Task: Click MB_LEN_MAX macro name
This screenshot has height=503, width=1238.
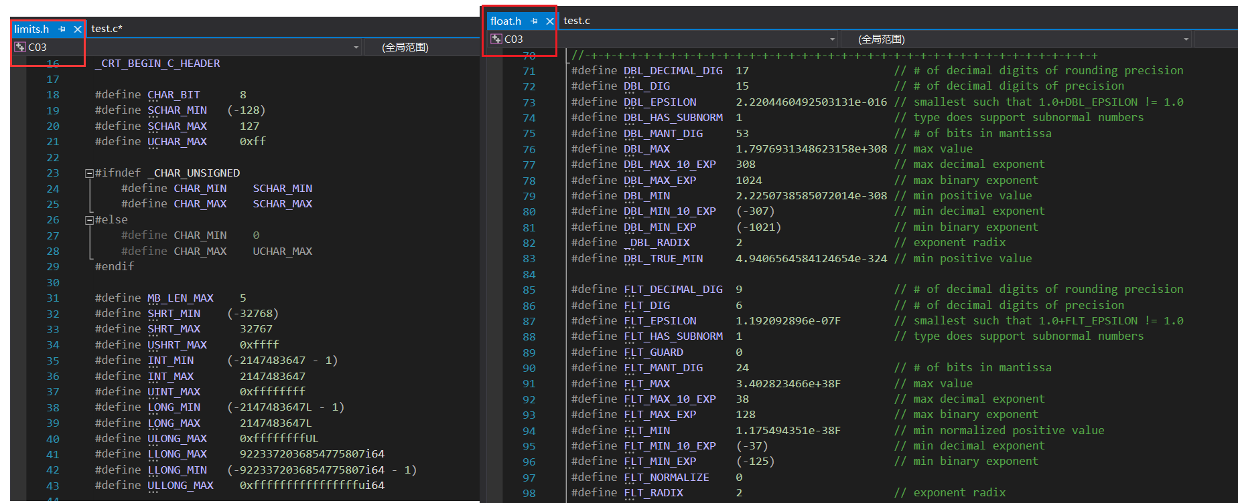Action: point(180,298)
